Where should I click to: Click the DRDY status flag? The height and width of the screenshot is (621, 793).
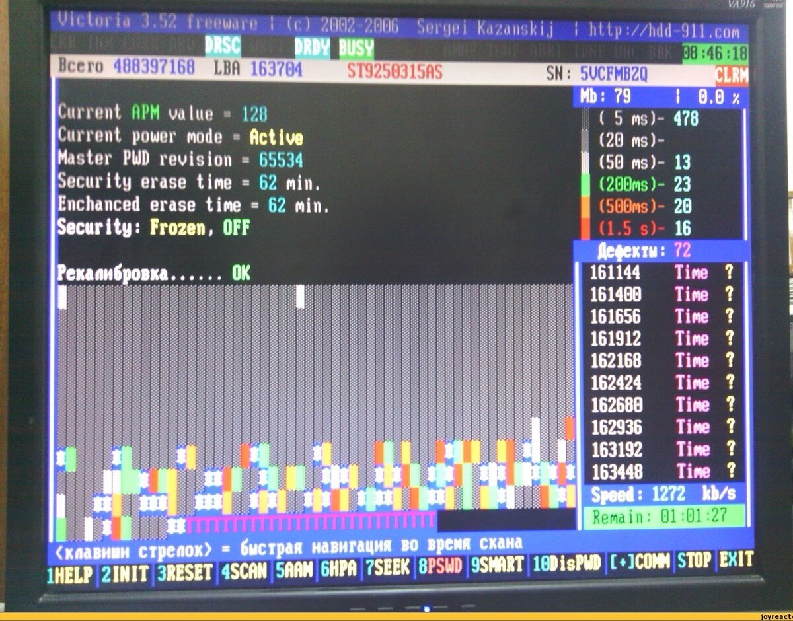[x=312, y=47]
